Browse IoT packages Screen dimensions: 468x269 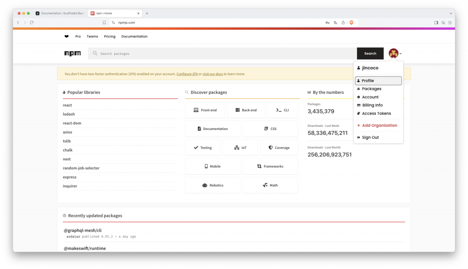point(240,148)
